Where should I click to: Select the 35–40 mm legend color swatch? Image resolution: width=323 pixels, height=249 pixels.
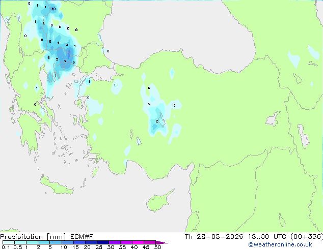[x=126, y=242]
